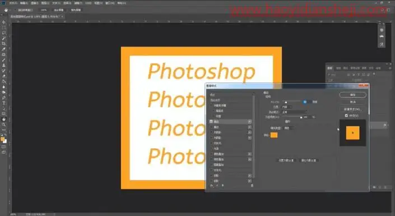Select the Eyedropper tool
395x216 pixels.
(x=4, y=49)
